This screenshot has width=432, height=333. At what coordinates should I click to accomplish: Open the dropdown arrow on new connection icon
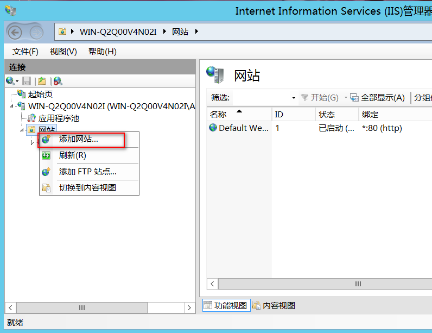click(x=17, y=81)
